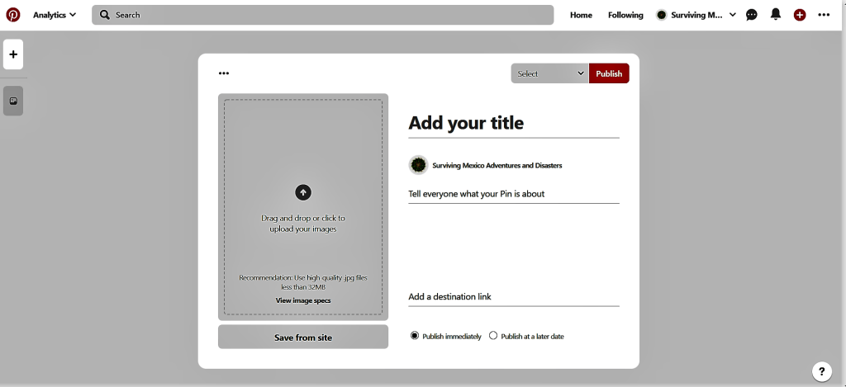The height and width of the screenshot is (387, 846).
Task: Select the pin thumbnail in left sidebar
Action: coord(13,101)
